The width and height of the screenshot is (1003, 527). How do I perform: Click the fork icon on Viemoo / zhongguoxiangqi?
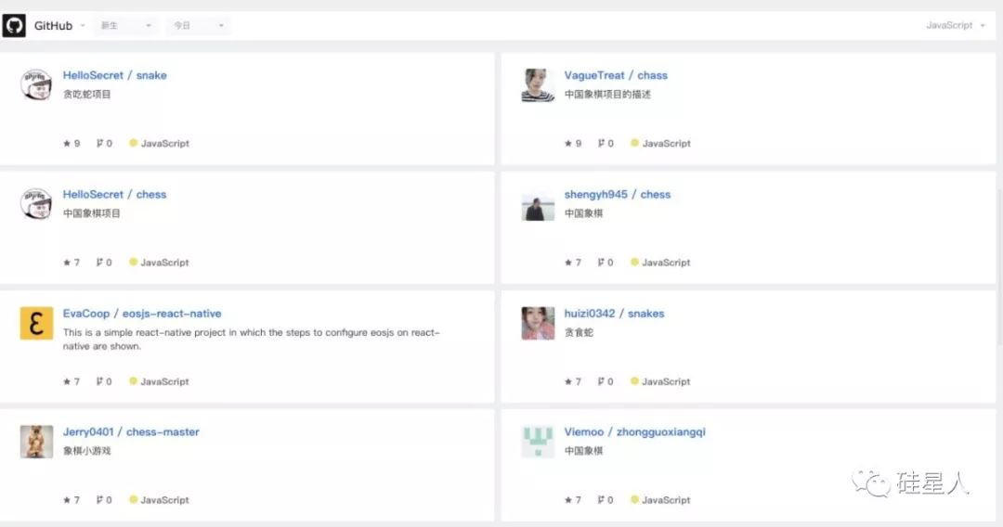[x=601, y=499]
